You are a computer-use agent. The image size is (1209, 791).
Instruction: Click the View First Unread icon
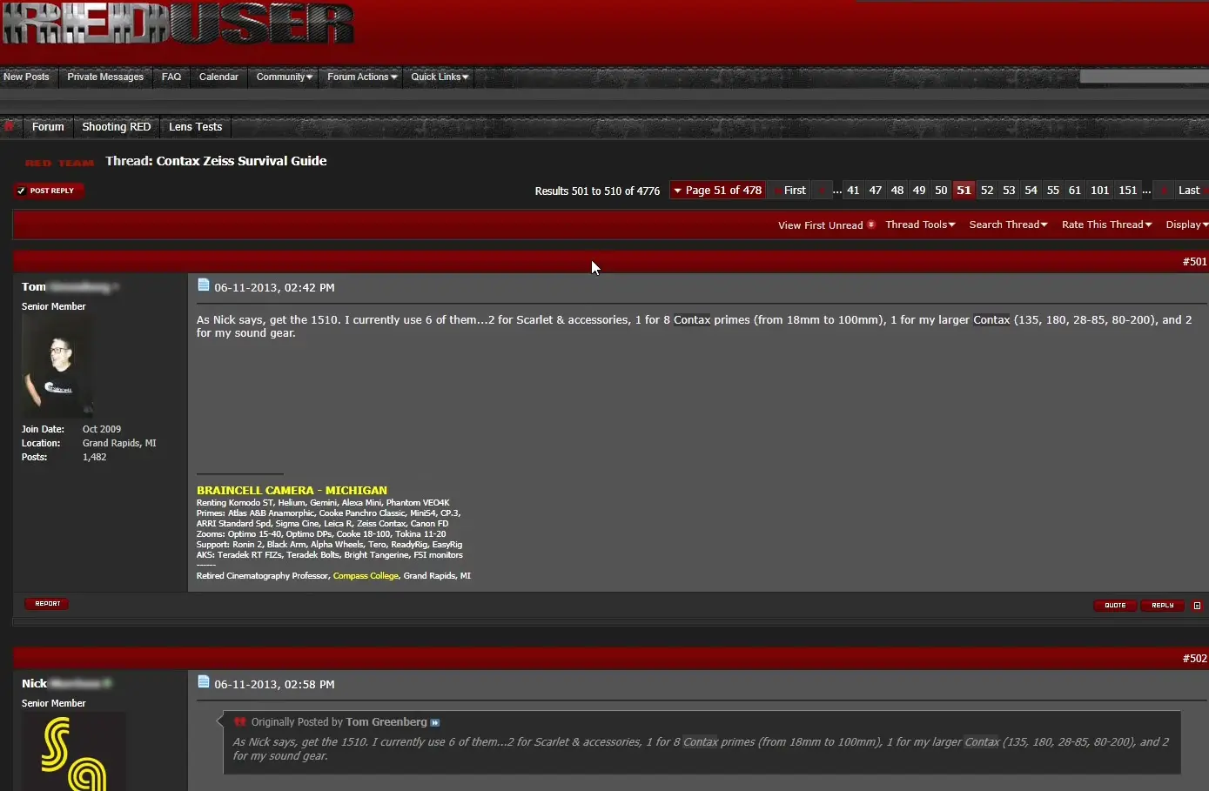point(871,225)
